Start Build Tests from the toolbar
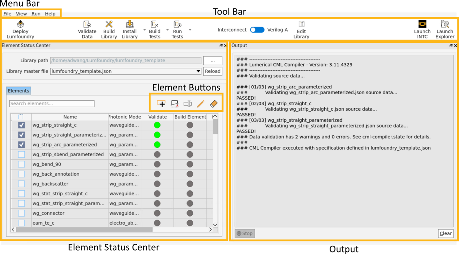 click(154, 29)
